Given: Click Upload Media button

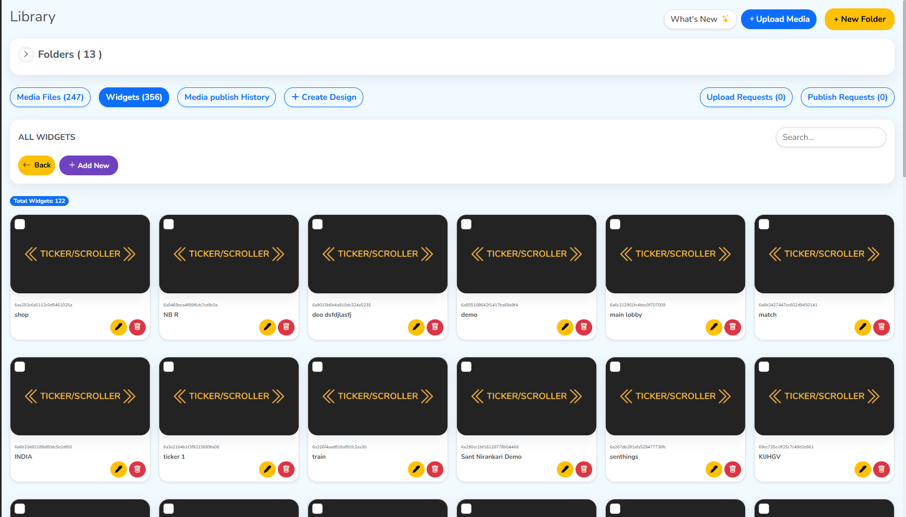Looking at the screenshot, I should (779, 19).
